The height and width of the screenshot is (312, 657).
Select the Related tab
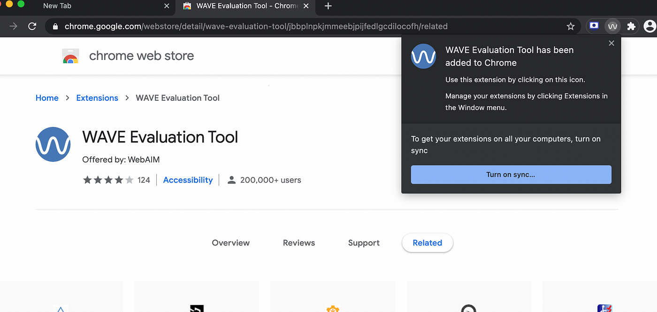[x=428, y=243]
